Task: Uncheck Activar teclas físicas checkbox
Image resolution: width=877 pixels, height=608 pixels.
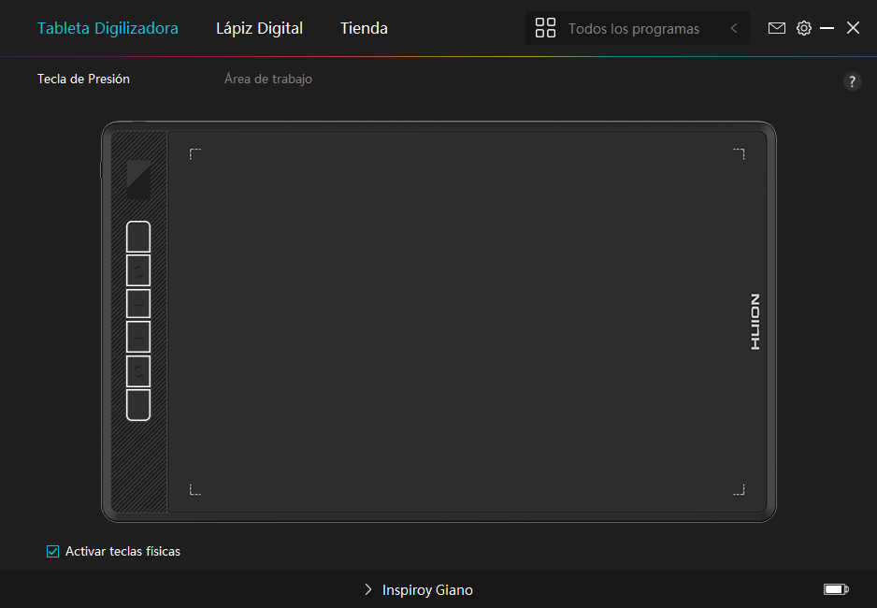Action: (x=53, y=551)
